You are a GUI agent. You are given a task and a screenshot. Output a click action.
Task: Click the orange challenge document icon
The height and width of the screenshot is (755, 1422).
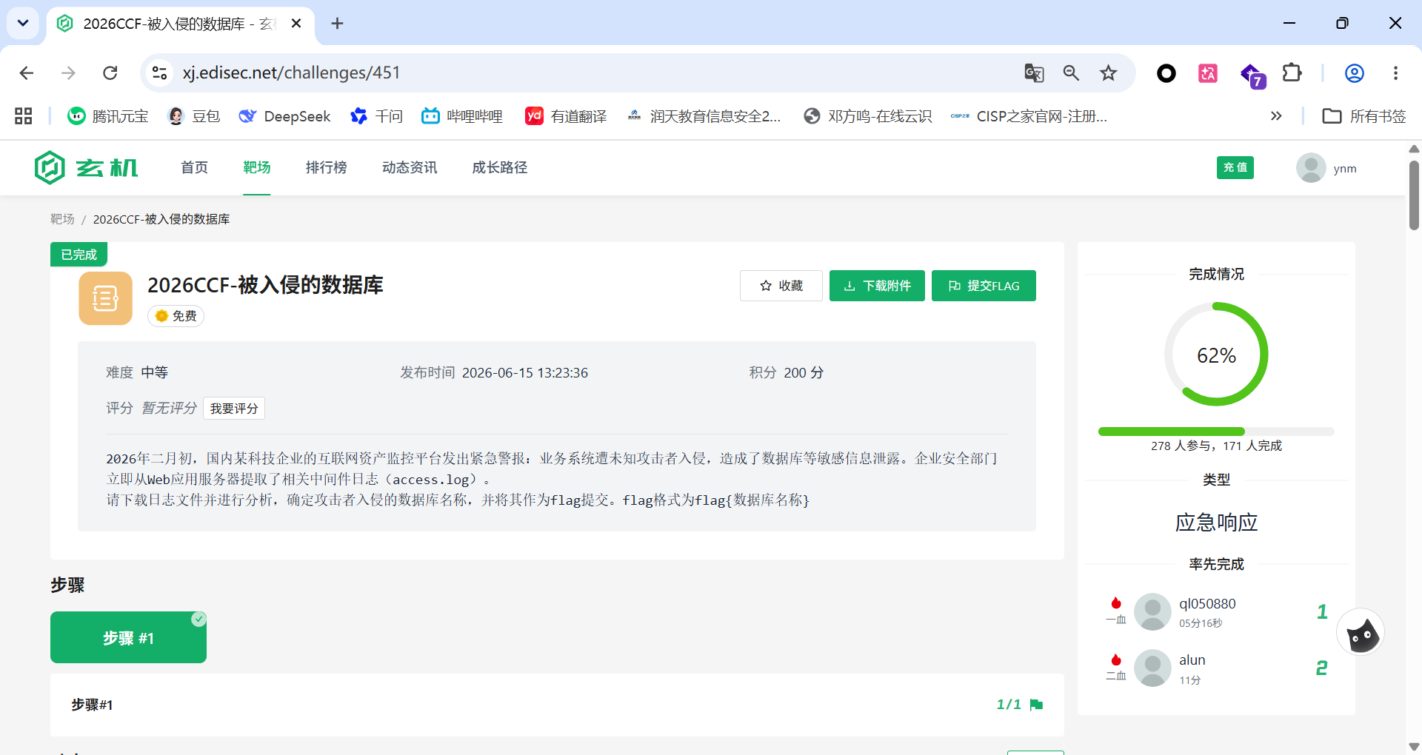tap(106, 298)
